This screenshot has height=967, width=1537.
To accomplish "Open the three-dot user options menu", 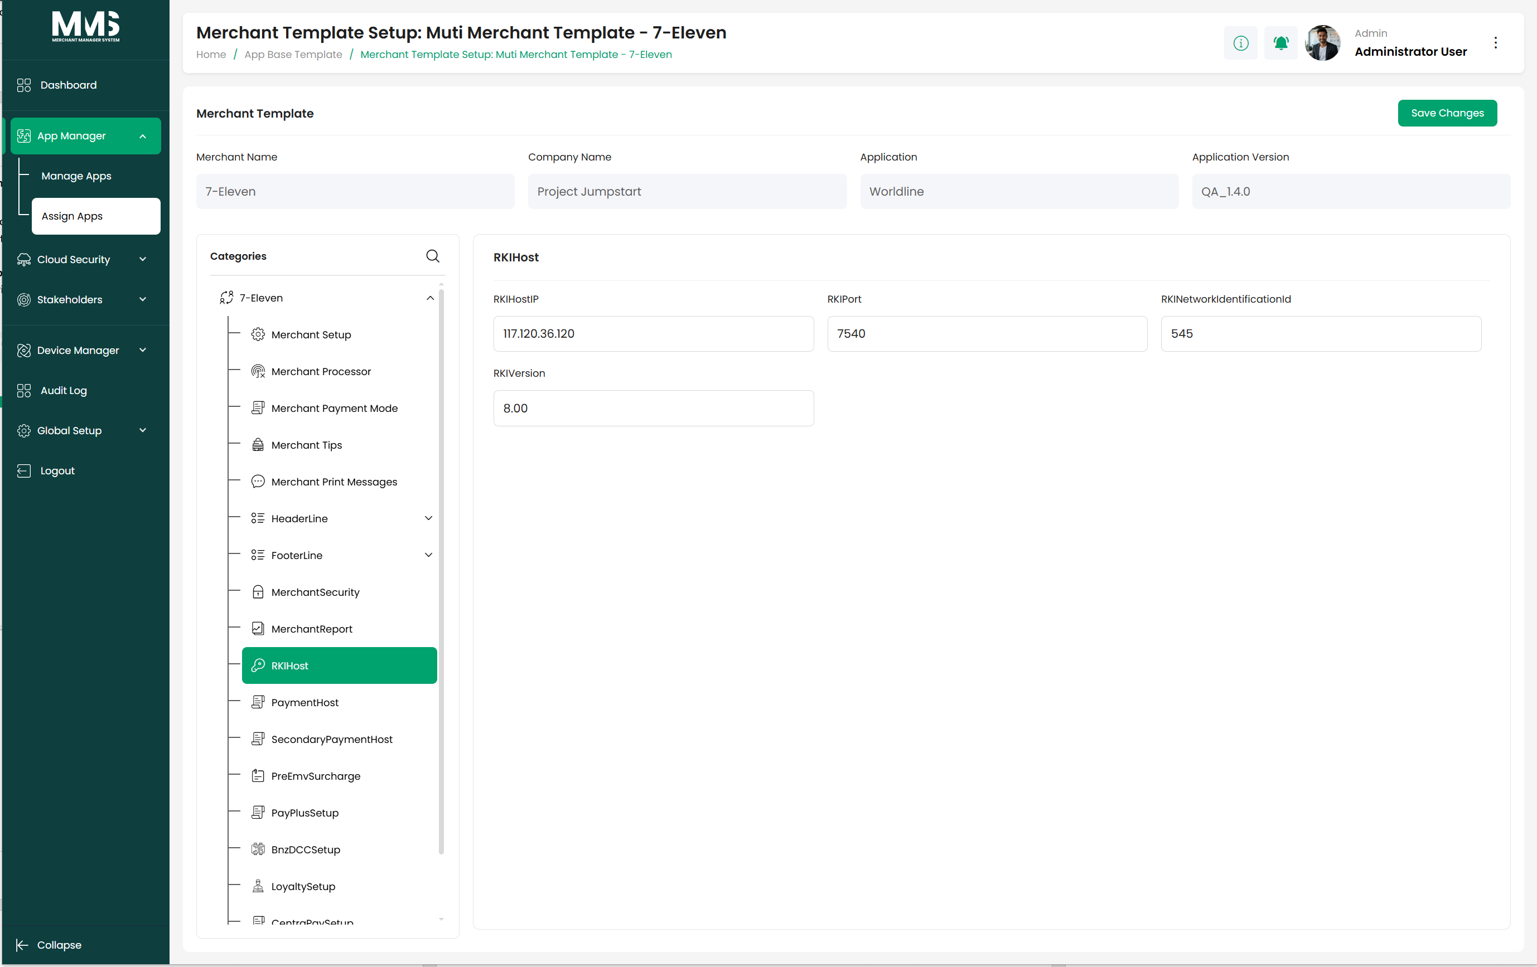I will click(x=1496, y=43).
